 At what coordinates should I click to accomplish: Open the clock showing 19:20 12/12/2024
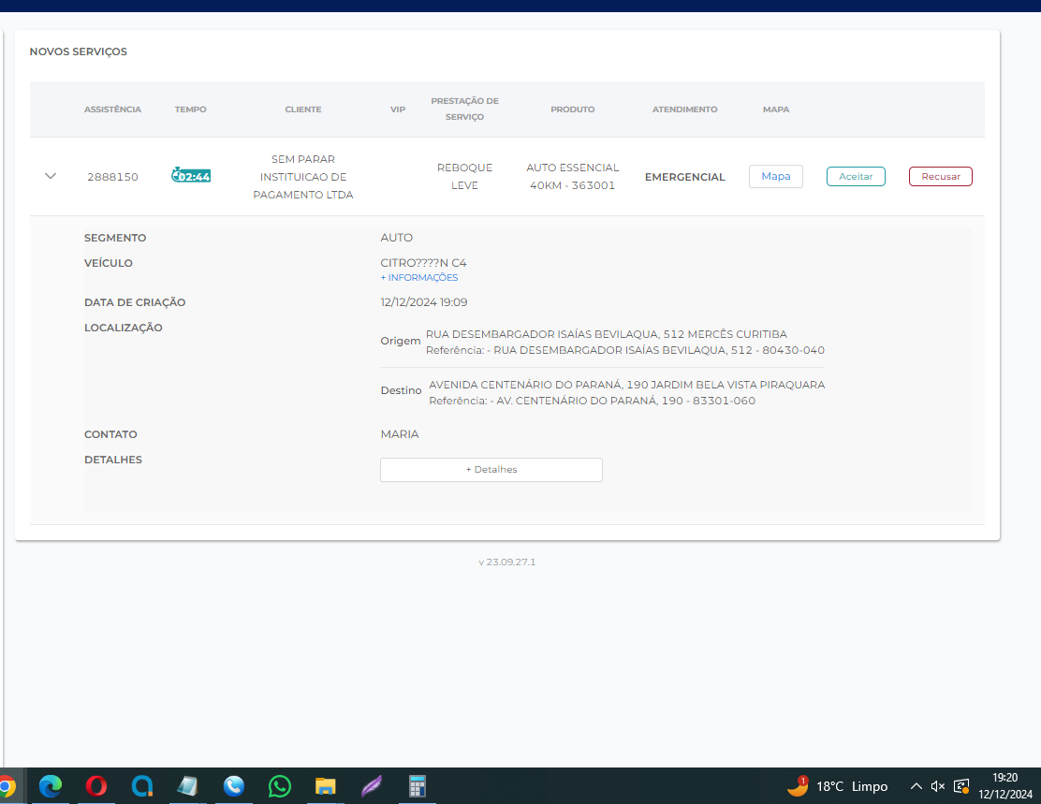coord(1004,786)
